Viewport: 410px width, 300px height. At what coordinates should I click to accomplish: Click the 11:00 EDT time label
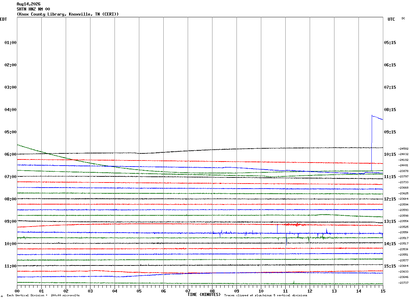(x=11, y=266)
